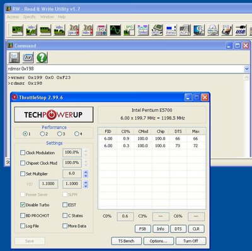Open the USB icon in RW toolbar
The image size is (252, 251).
(241, 30)
